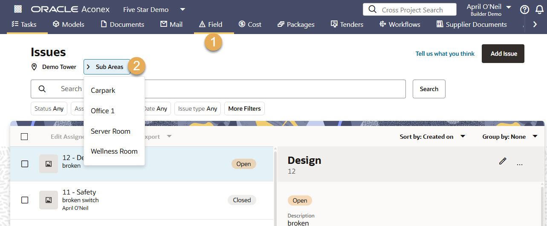Click the Design title in details panel

[304, 160]
